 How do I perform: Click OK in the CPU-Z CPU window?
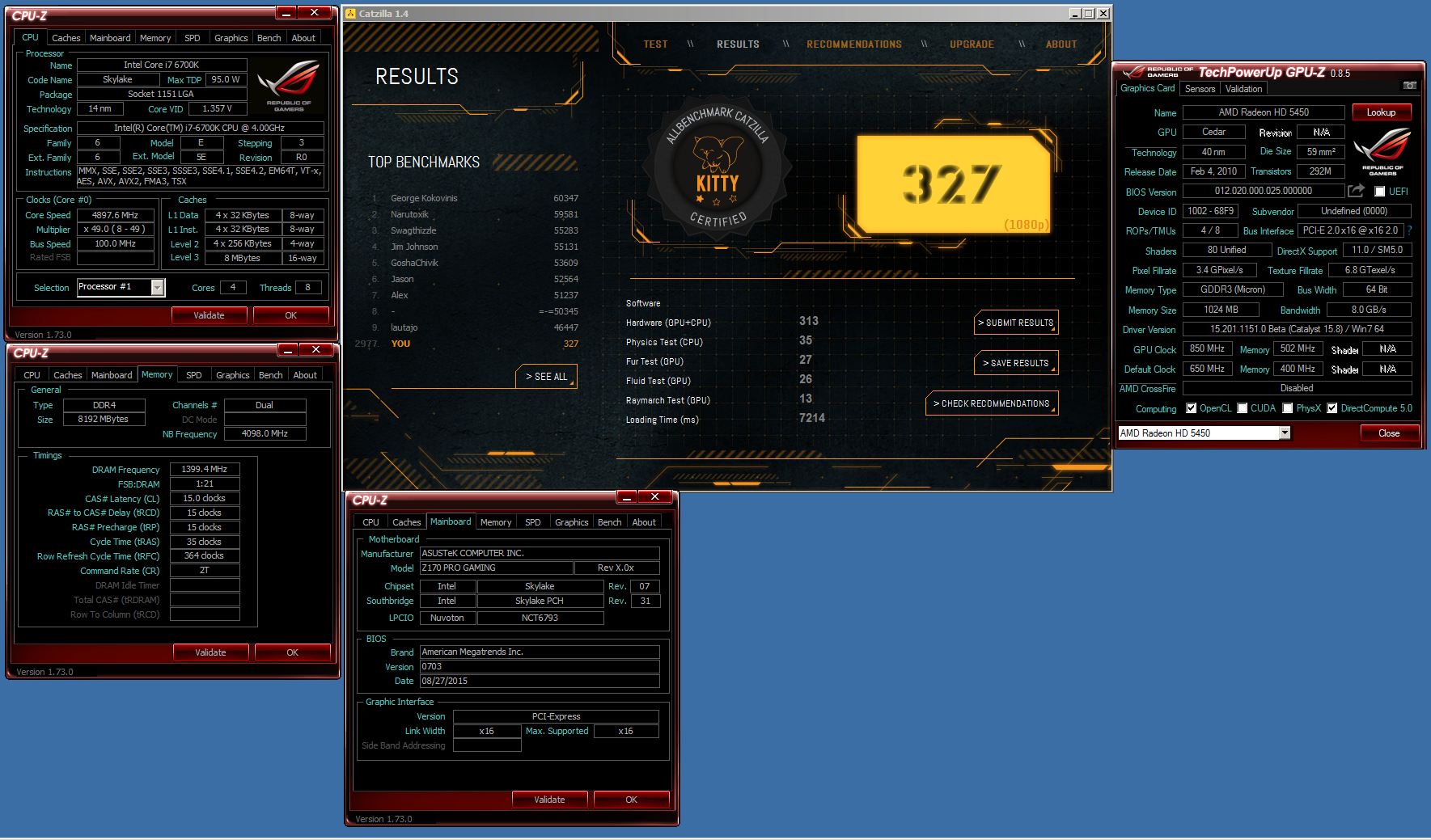pyautogui.click(x=291, y=315)
